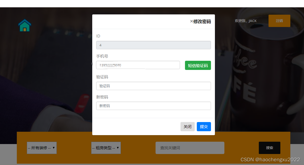
Task: Expand the decoration dropdown arrow
Action: 54,148
